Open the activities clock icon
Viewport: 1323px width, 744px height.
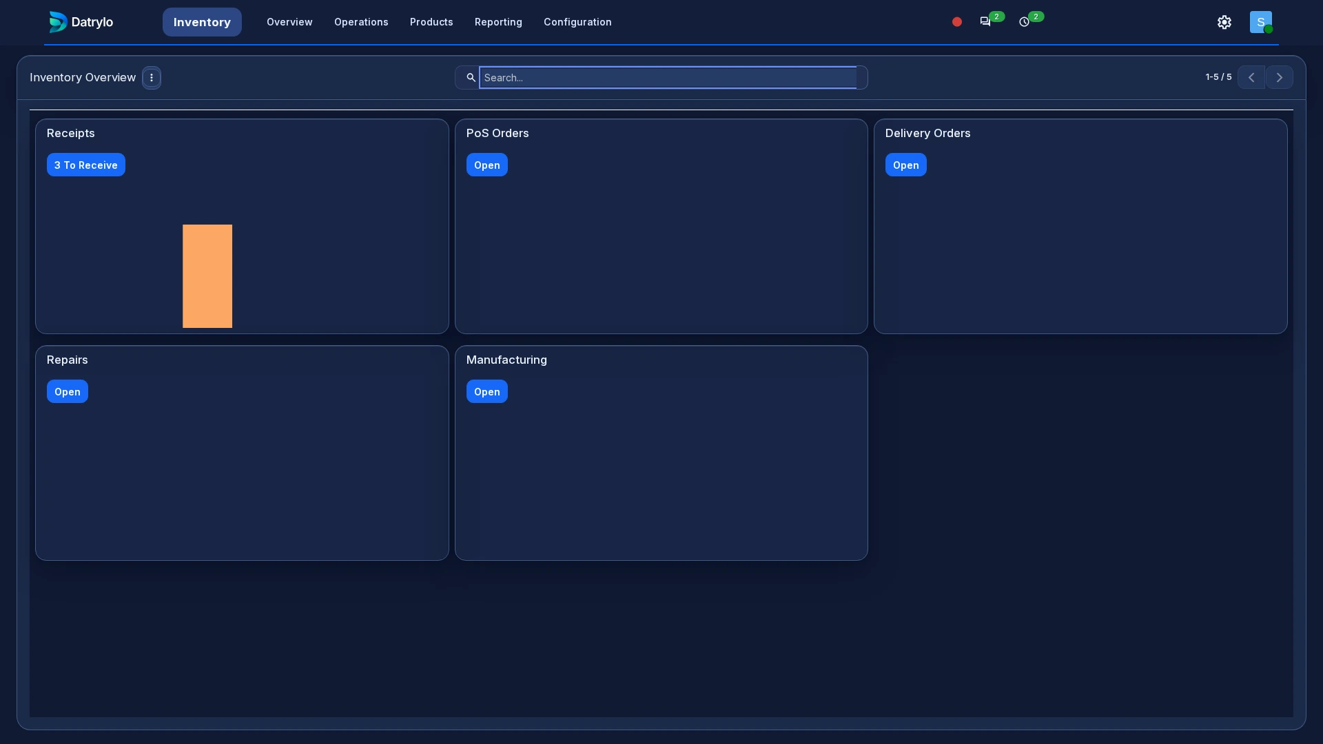(x=1025, y=22)
